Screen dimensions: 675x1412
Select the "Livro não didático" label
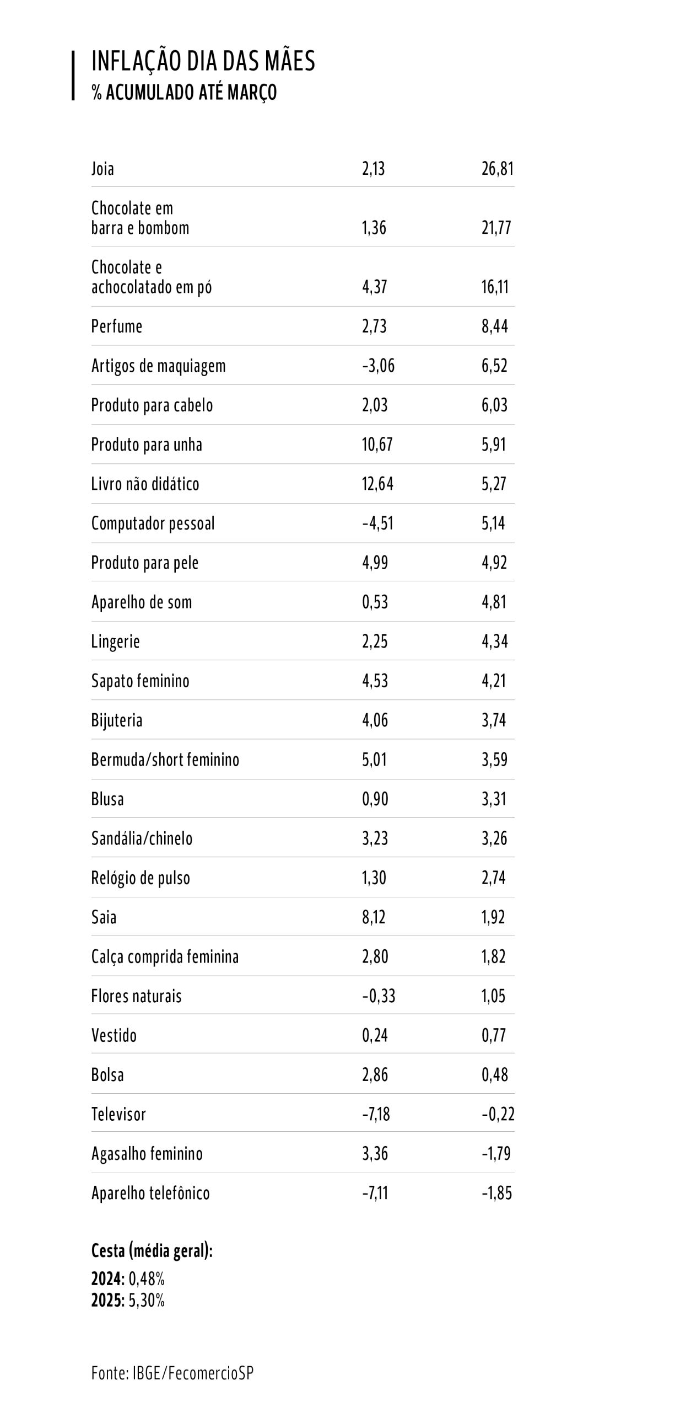point(145,484)
